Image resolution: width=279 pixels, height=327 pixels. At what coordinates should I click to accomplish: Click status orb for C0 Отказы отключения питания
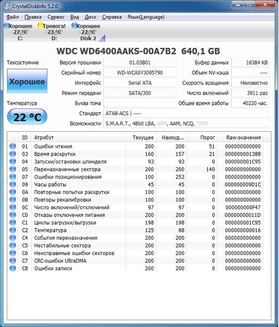(x=13, y=214)
